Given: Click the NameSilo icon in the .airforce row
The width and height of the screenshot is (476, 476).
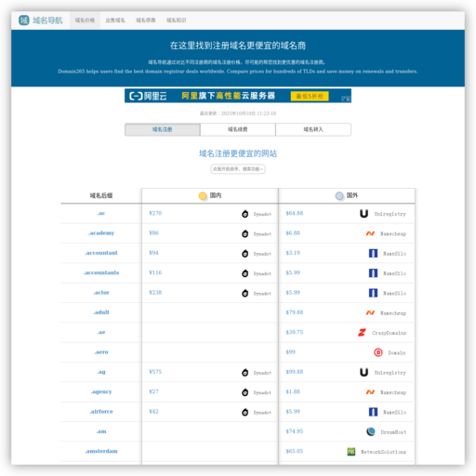Looking at the screenshot, I should point(373,412).
